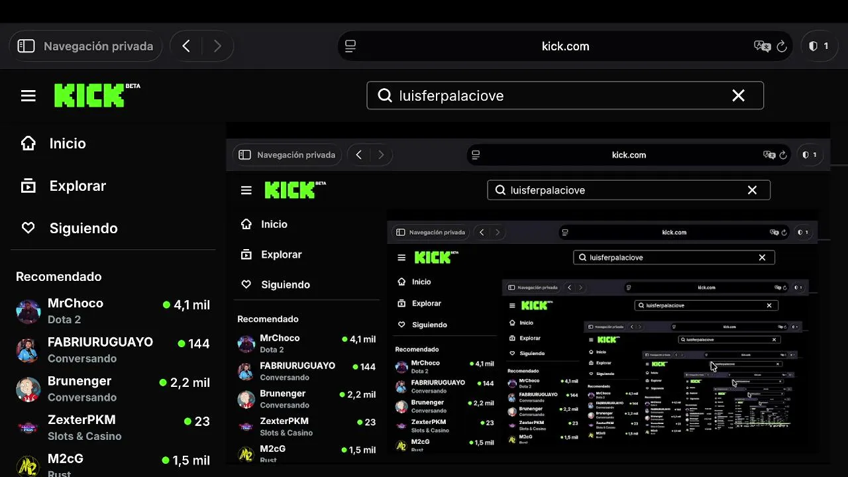Open the ZexterPKM channel name in the outermost sidebar

[81, 420]
